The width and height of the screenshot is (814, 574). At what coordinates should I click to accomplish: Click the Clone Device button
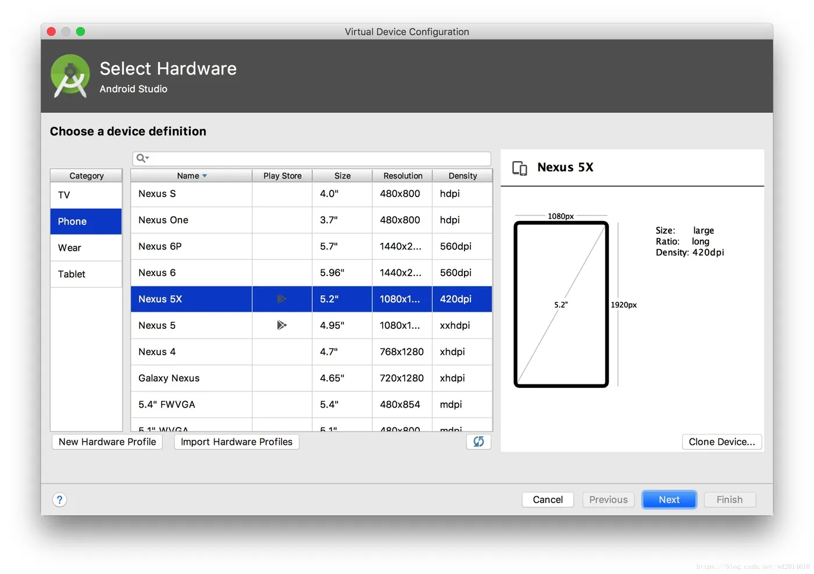pyautogui.click(x=722, y=442)
